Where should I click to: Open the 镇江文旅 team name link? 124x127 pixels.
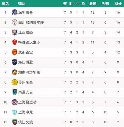[x=26, y=122]
